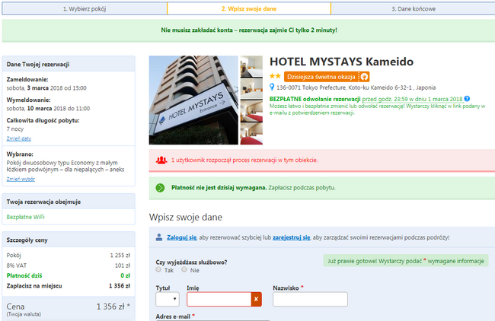Click the 7 nocy stay length text

pyautogui.click(x=15, y=129)
